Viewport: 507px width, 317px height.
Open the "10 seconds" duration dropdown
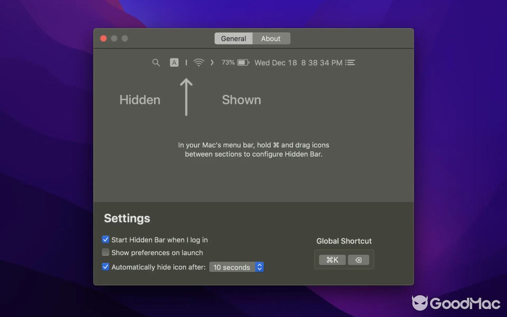(x=232, y=267)
